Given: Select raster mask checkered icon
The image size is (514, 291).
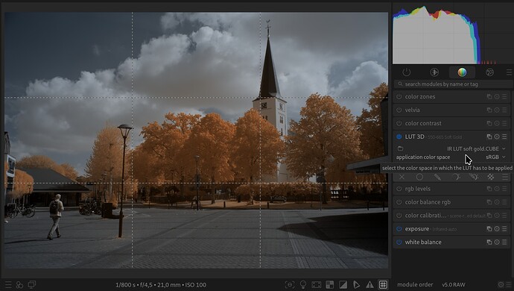Looking at the screenshot, I should click(491, 177).
